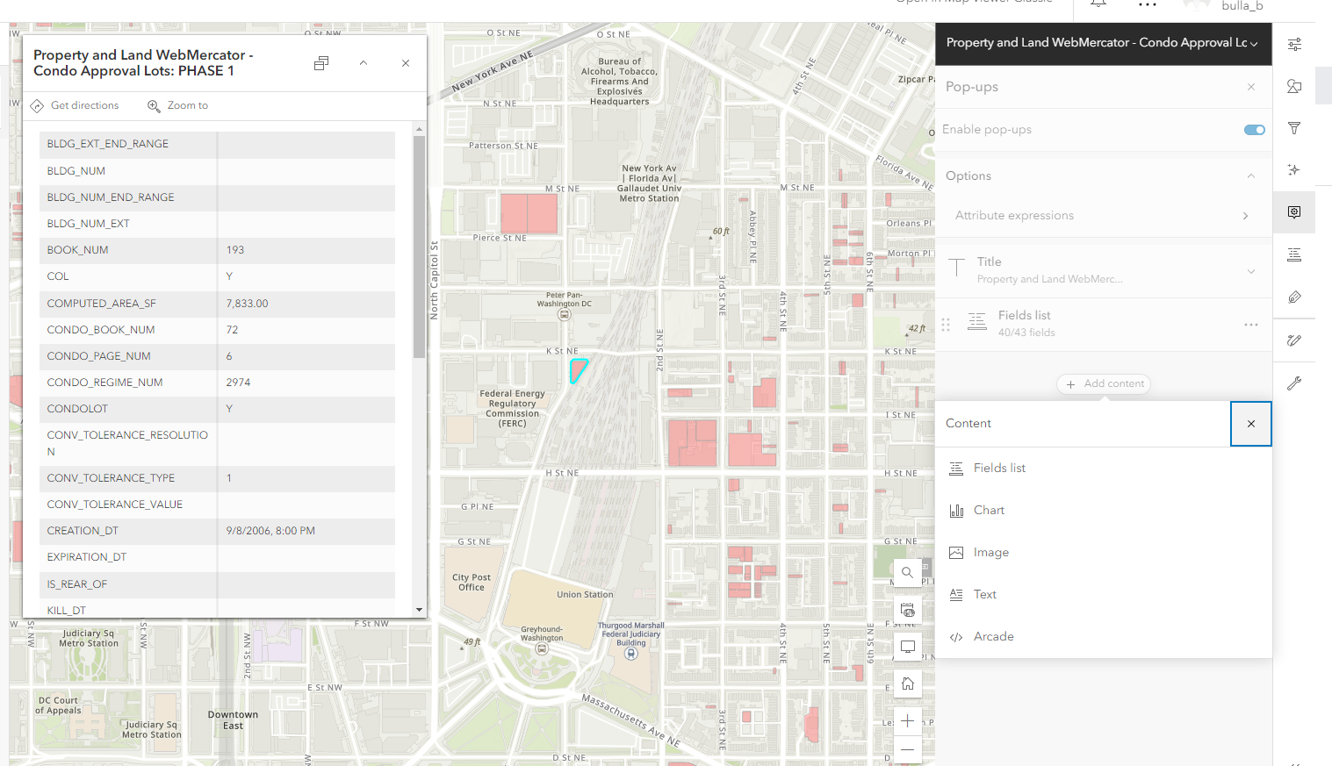Select Chart from Content menu

point(989,511)
